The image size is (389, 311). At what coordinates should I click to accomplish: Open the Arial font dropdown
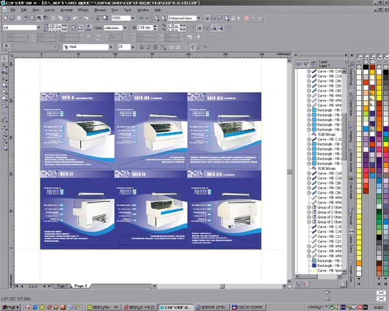(111, 47)
